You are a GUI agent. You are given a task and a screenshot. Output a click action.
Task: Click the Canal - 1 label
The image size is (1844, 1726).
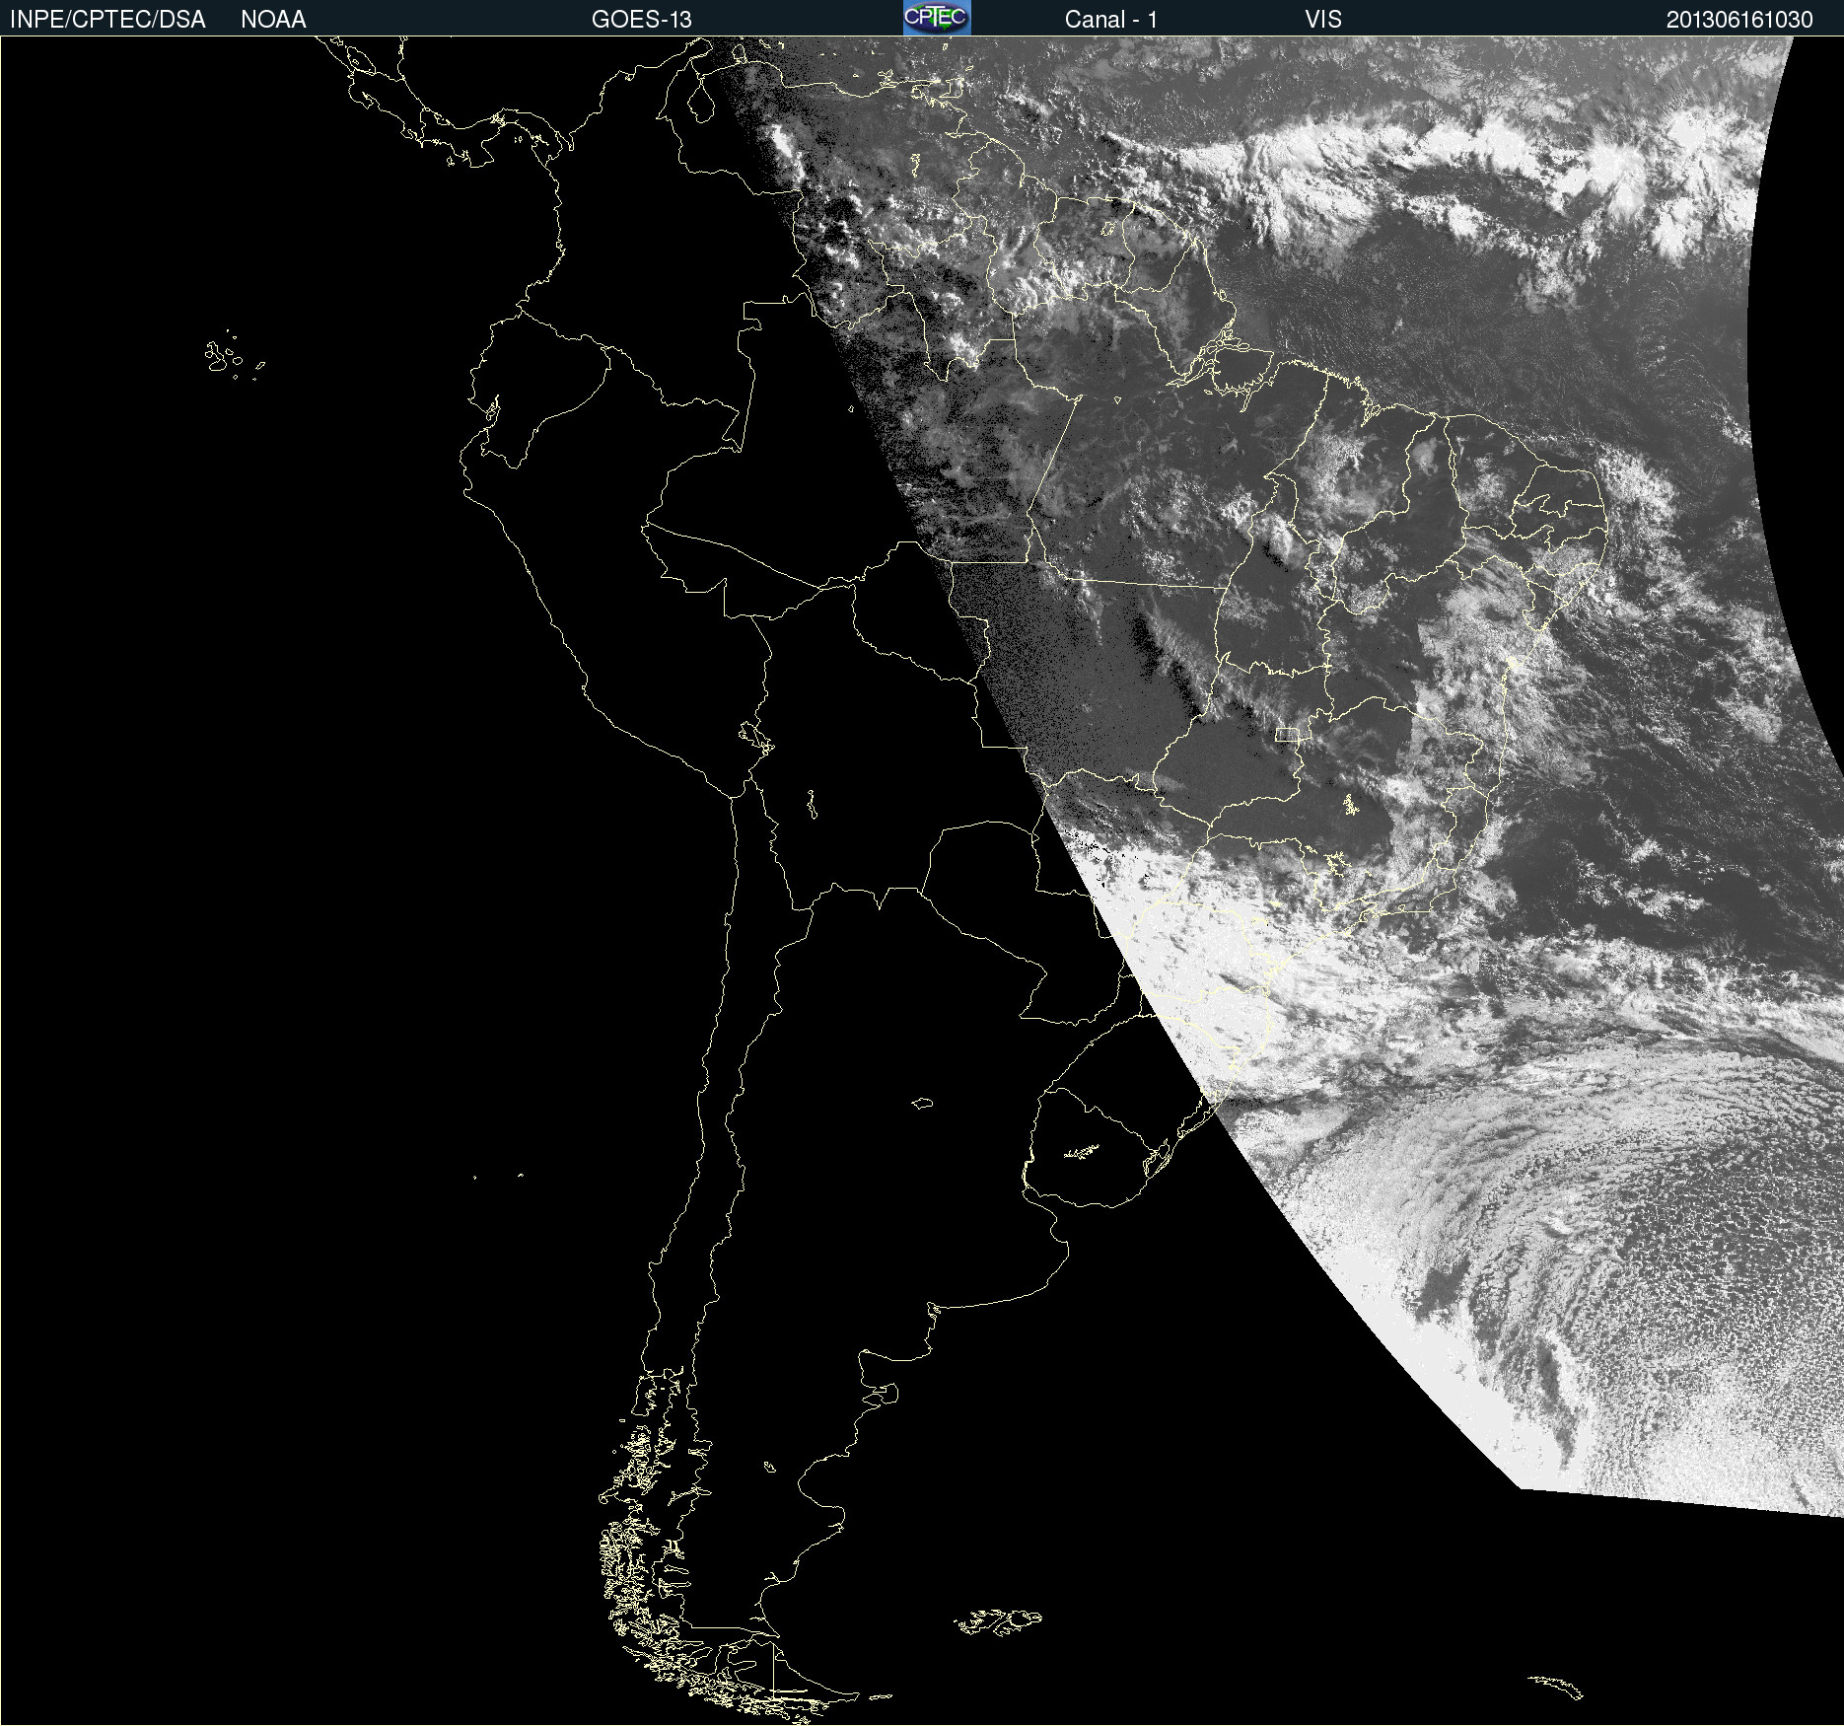pos(1111,20)
